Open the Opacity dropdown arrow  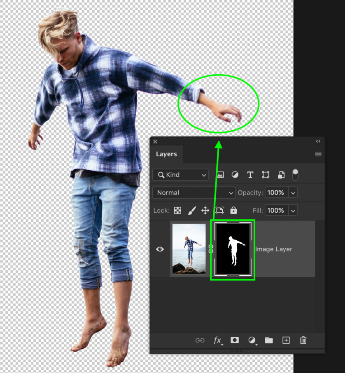pos(293,192)
